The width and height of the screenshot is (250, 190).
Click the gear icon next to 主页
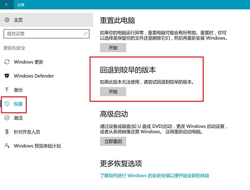(x=7, y=20)
